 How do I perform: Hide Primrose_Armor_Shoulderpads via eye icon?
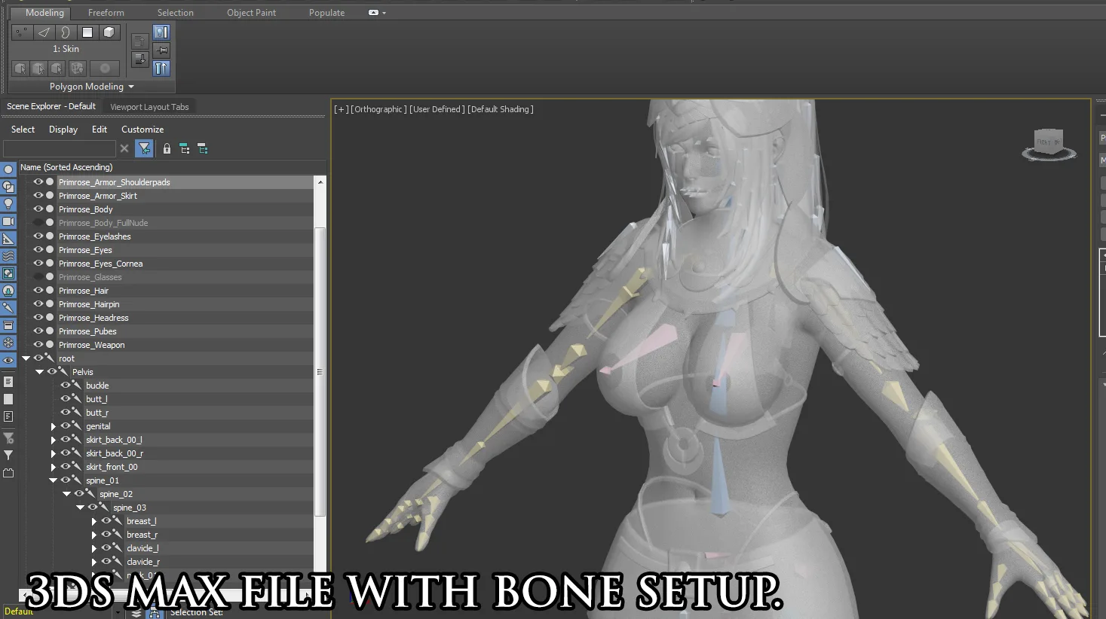38,181
